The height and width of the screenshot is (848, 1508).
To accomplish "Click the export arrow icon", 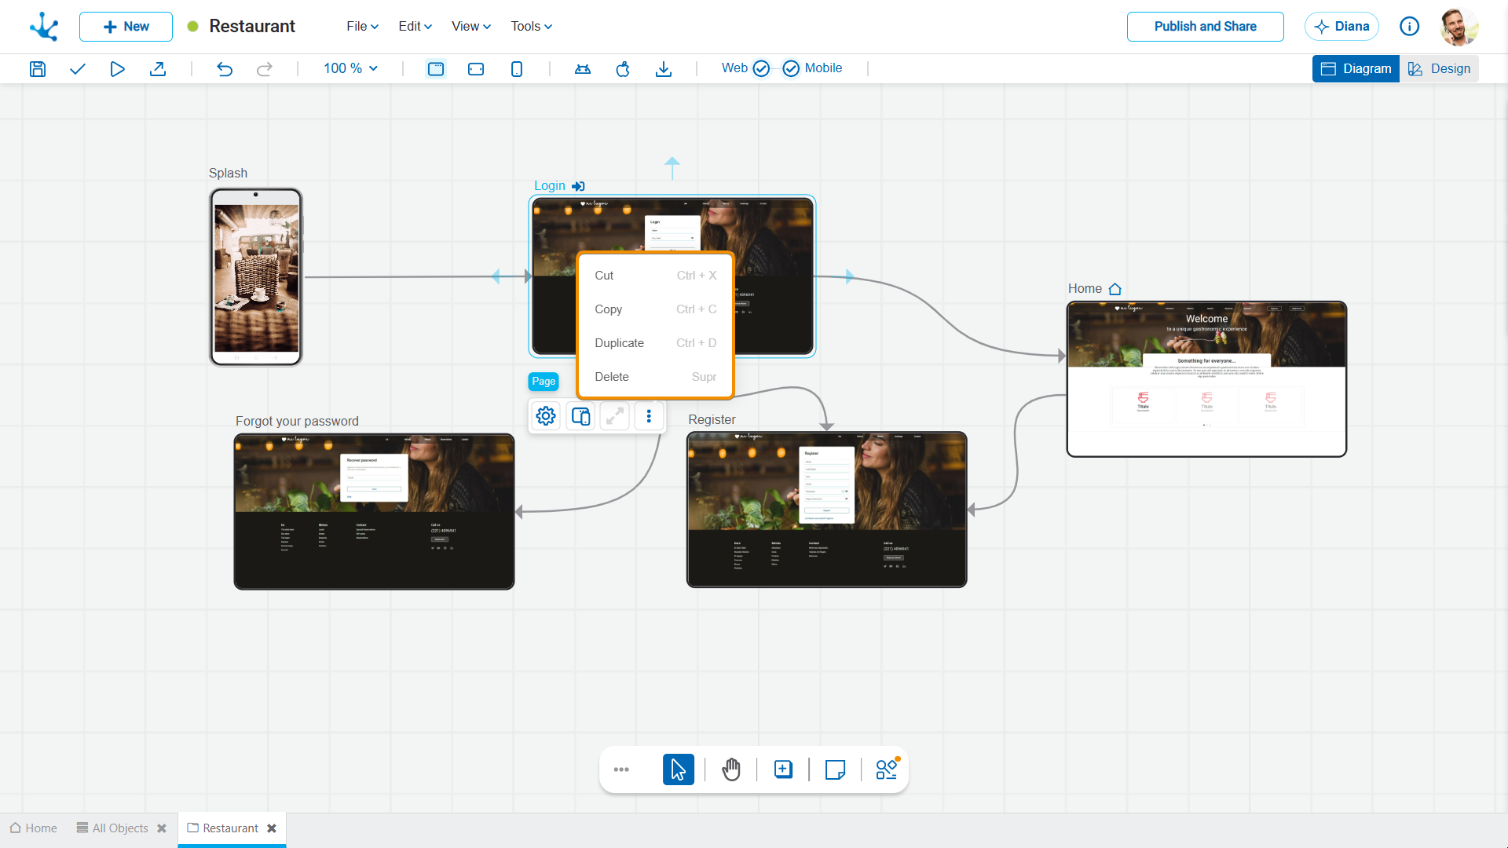I will coord(158,69).
